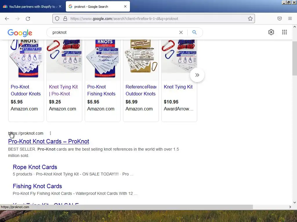Bookmark this page with the star icon
Viewport: 297px width, 222px height.
point(250,18)
